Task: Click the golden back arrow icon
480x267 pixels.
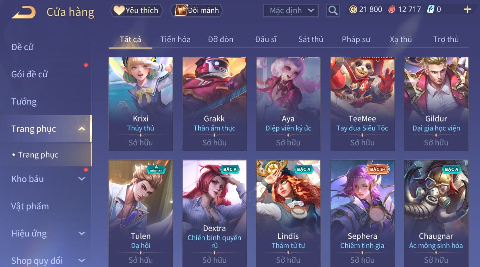Action: click(24, 12)
